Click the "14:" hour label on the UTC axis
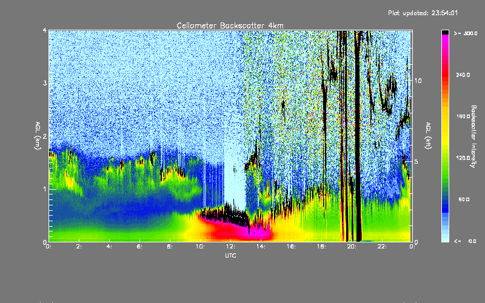Image resolution: width=485 pixels, height=303 pixels. pyautogui.click(x=261, y=247)
